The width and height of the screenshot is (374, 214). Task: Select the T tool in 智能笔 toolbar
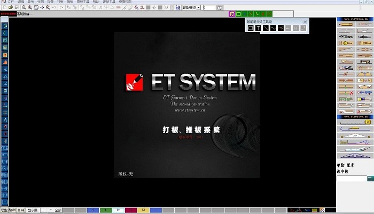pyautogui.click(x=258, y=28)
